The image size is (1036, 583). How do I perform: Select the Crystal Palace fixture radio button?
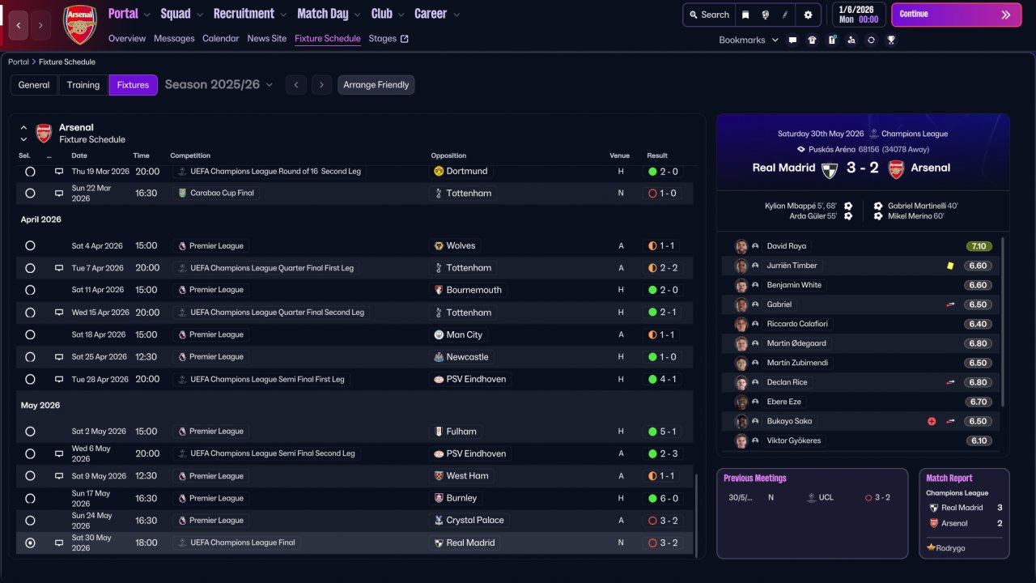(x=30, y=521)
